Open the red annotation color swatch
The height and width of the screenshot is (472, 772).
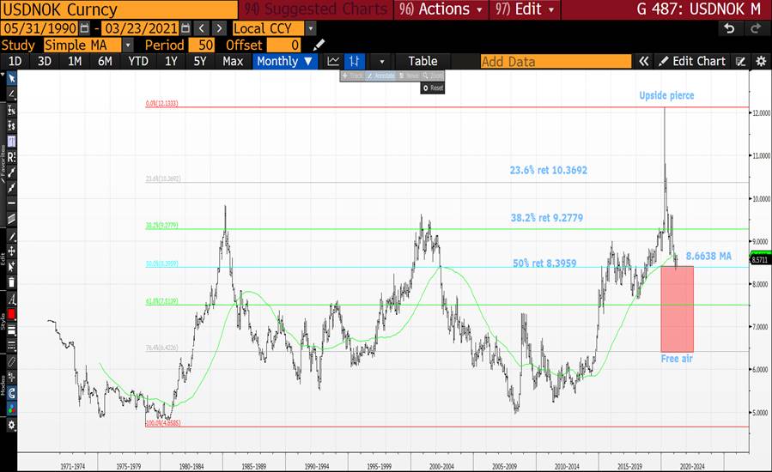pyautogui.click(x=11, y=314)
